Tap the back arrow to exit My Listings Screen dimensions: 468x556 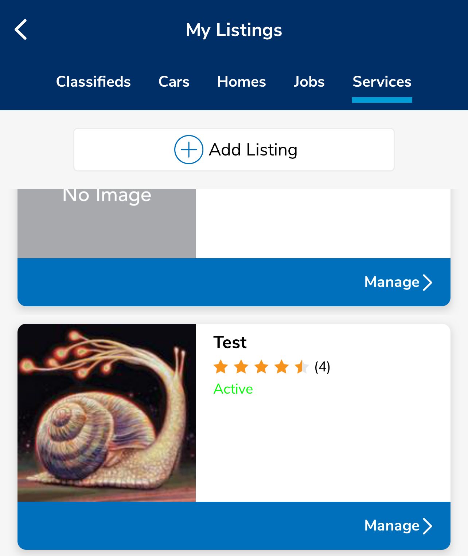click(21, 29)
